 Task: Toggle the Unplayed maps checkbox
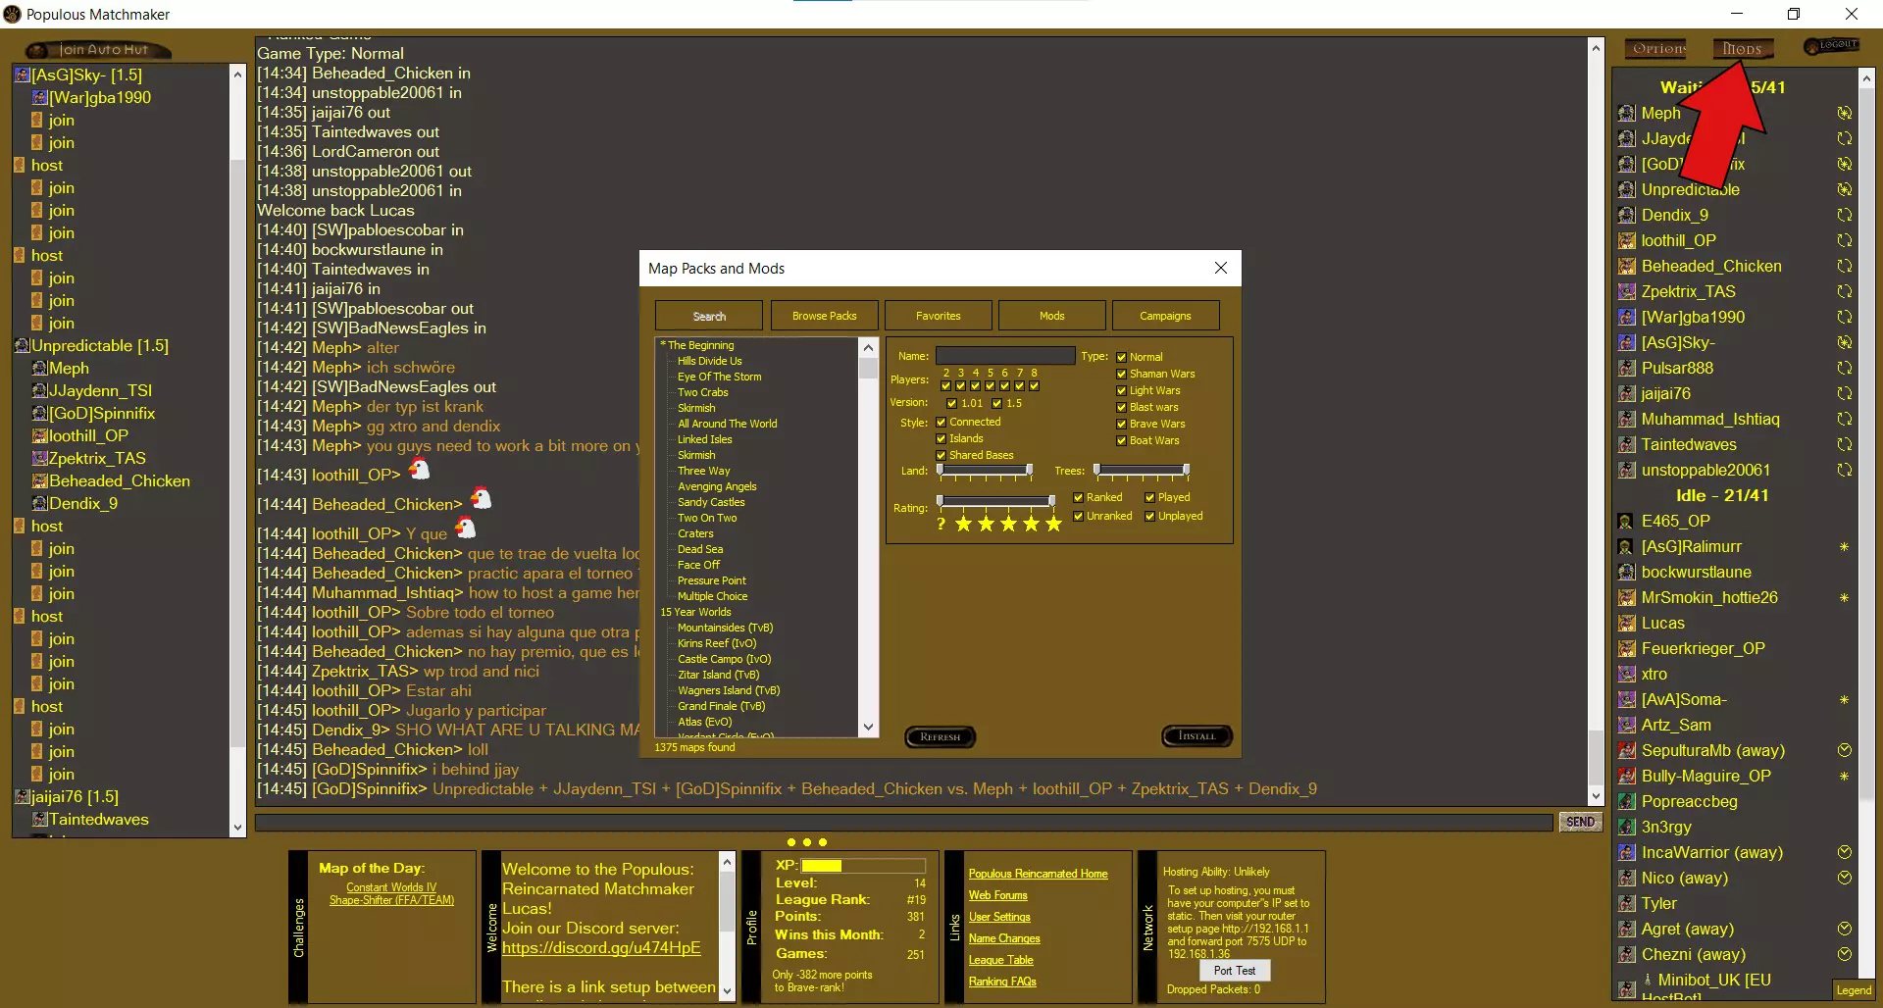pos(1149,517)
